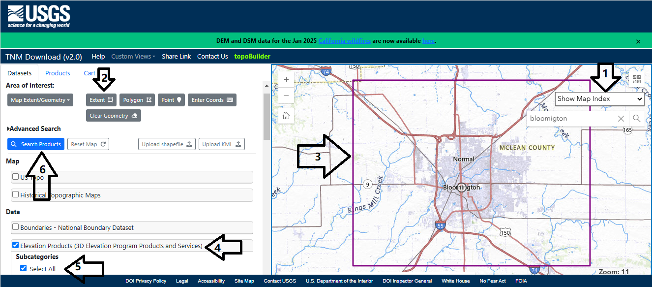Click the map search magnifier icon
This screenshot has width=652, height=287.
click(x=637, y=119)
